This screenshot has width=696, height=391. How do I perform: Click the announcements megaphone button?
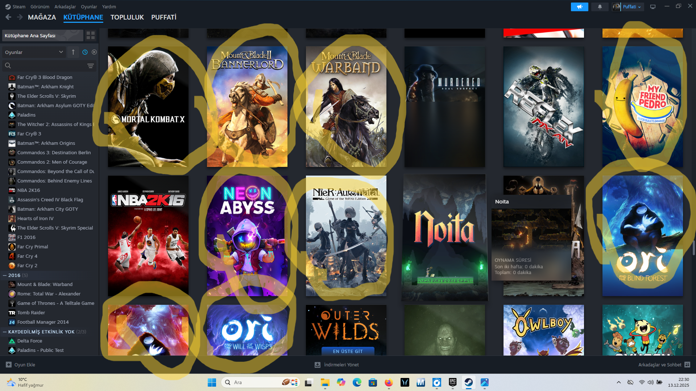(579, 7)
